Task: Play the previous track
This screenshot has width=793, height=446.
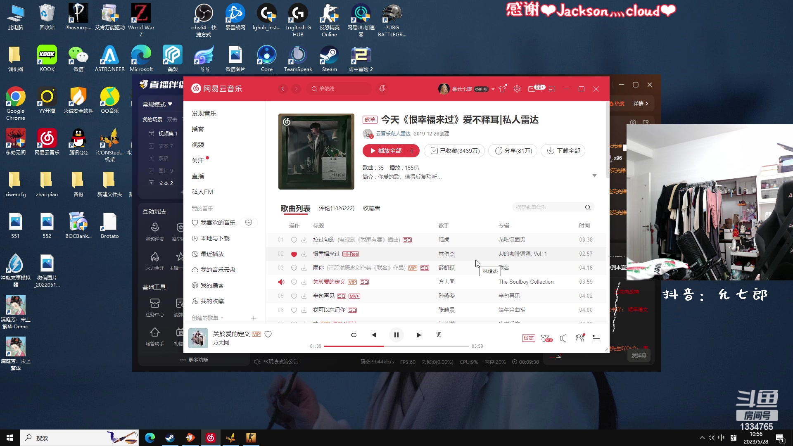Action: (x=373, y=335)
